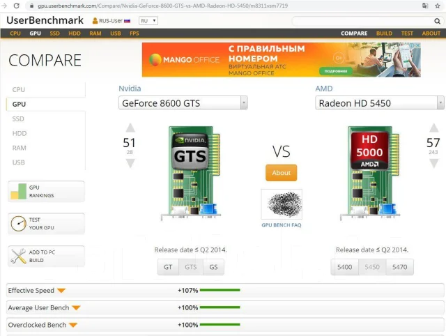This screenshot has height=336, width=446.
Task: Downvote the Radeon HD 5450
Action: [x=433, y=163]
